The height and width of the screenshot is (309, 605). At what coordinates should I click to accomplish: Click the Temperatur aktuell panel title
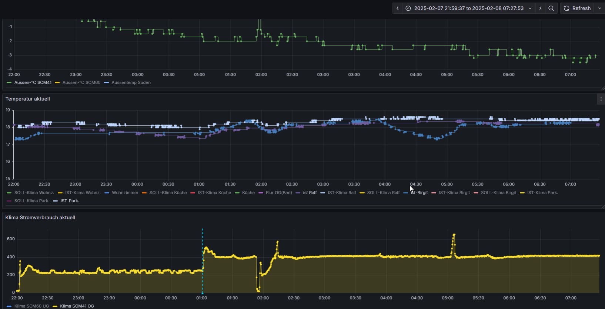point(28,99)
